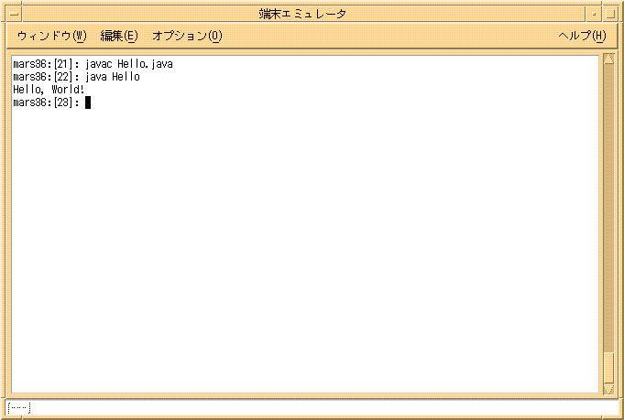Click the 'java Hello' command text
This screenshot has height=420, width=624.
coord(112,78)
